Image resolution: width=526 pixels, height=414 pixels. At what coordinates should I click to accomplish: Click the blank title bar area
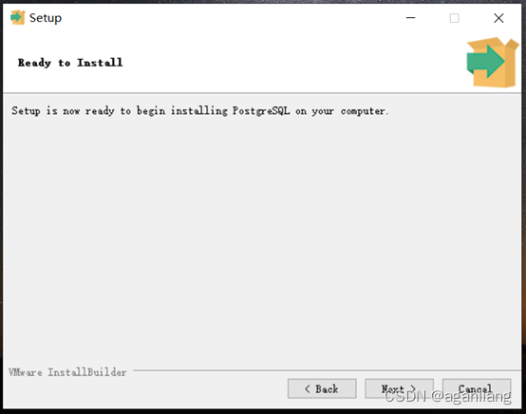232,18
